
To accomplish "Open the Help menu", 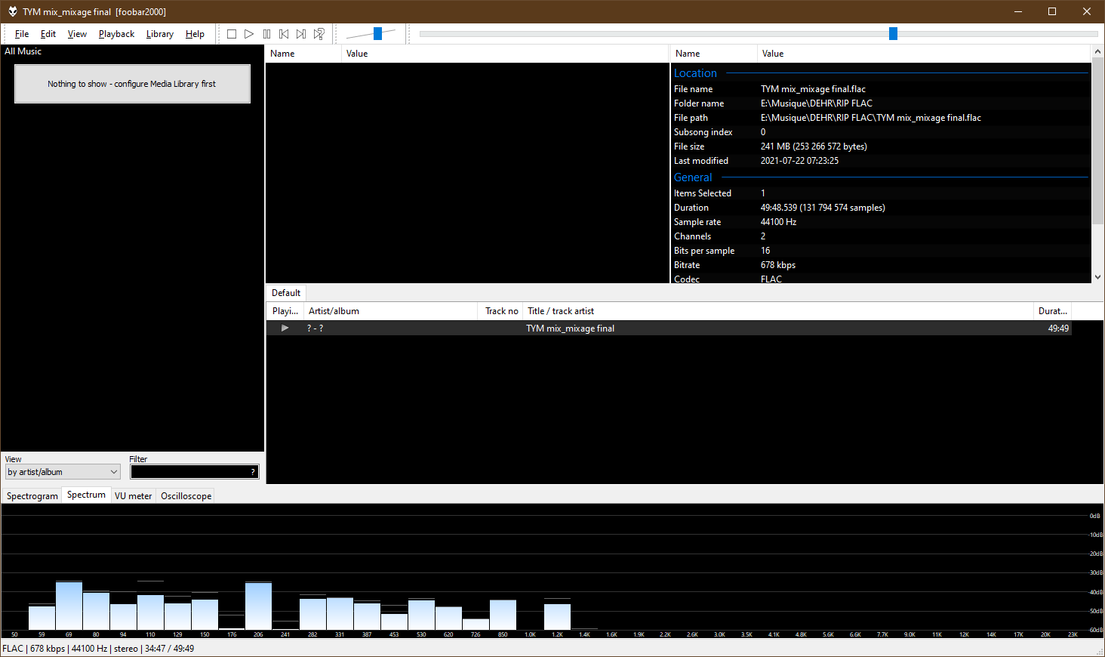I will tap(195, 34).
